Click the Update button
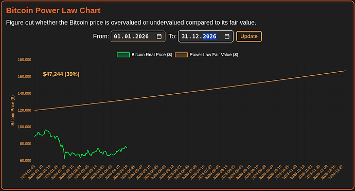 249,36
